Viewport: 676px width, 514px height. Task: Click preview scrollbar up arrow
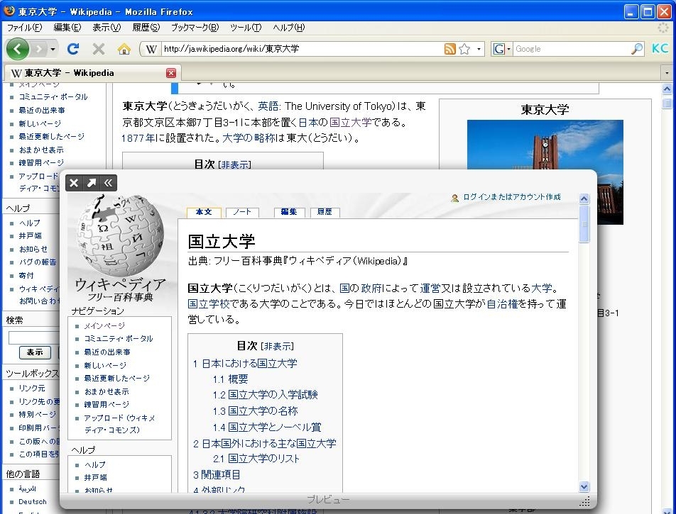pyautogui.click(x=584, y=199)
